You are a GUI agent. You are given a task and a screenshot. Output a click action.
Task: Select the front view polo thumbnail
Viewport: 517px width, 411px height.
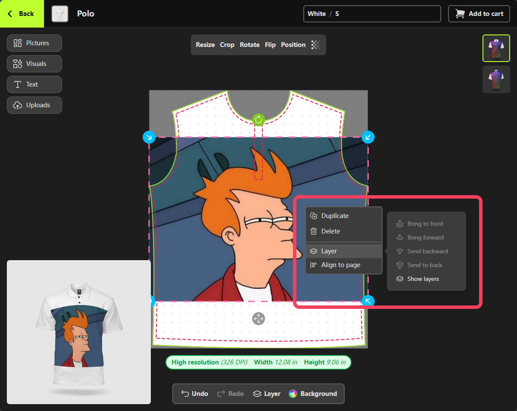(x=496, y=48)
